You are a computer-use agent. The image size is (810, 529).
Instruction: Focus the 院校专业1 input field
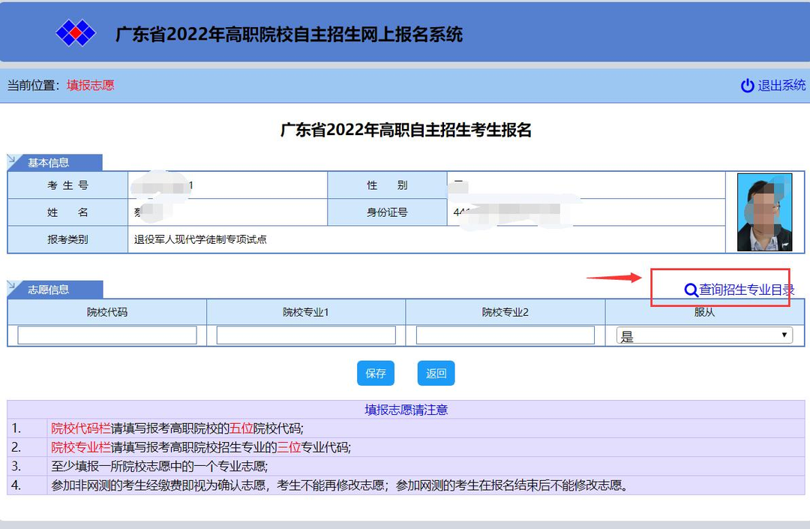(306, 335)
